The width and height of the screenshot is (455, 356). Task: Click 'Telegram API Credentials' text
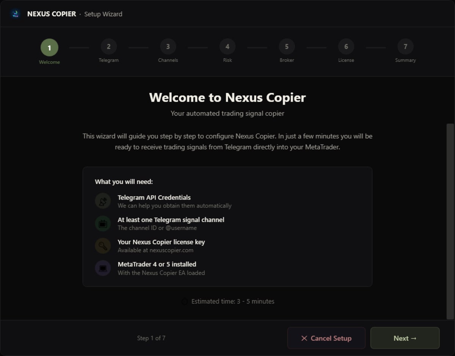[x=154, y=198]
